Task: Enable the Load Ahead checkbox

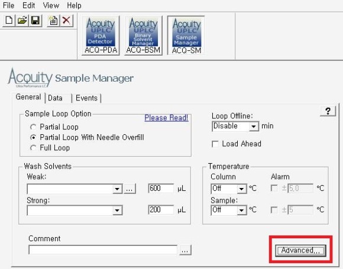Action: pos(215,144)
